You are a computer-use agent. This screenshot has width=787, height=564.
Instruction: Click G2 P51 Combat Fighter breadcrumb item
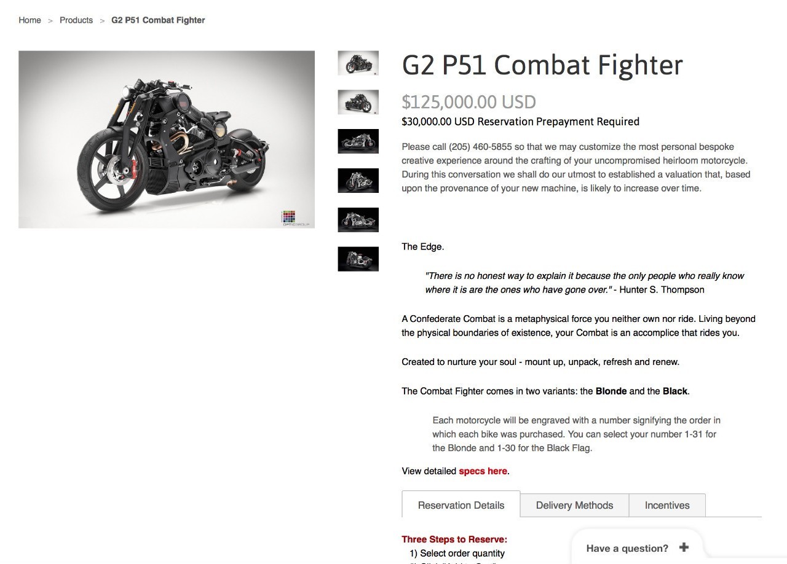(x=158, y=20)
